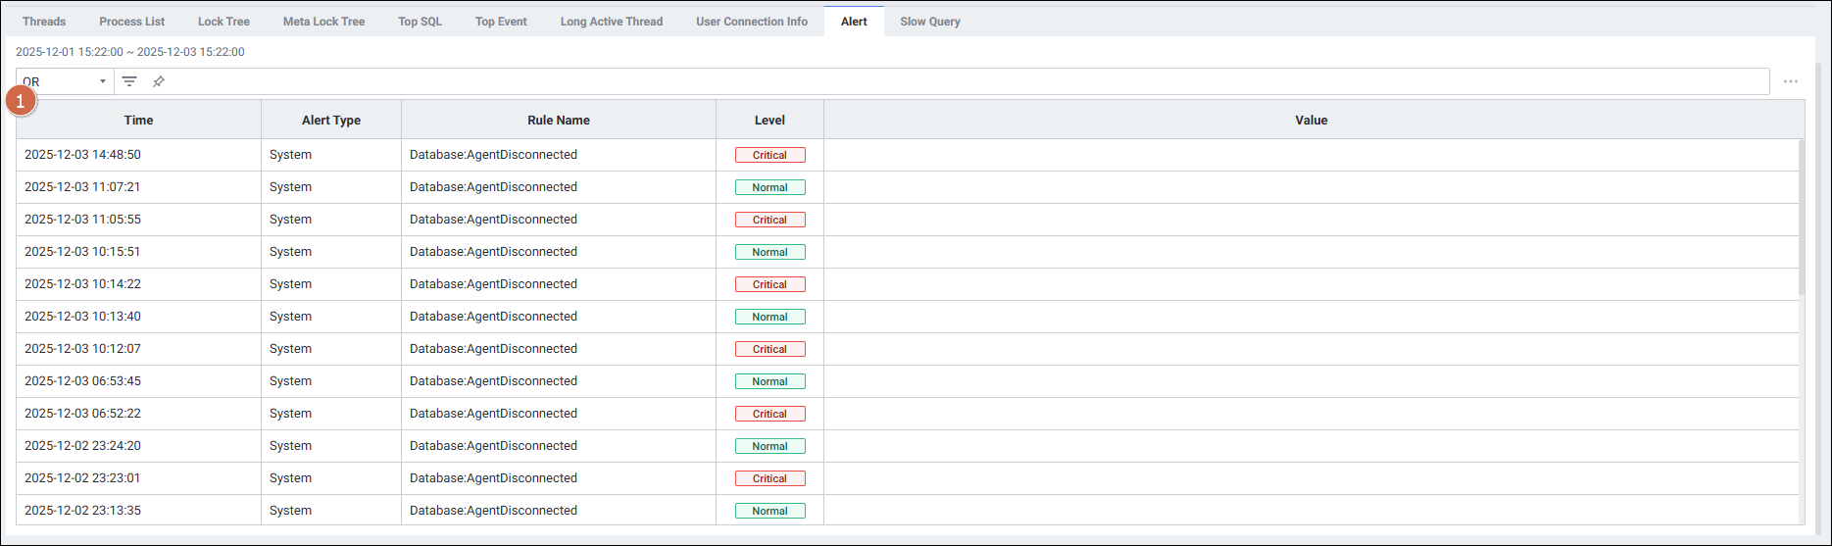1832x546 pixels.
Task: Switch to the Slow Query tab
Action: 929,22
